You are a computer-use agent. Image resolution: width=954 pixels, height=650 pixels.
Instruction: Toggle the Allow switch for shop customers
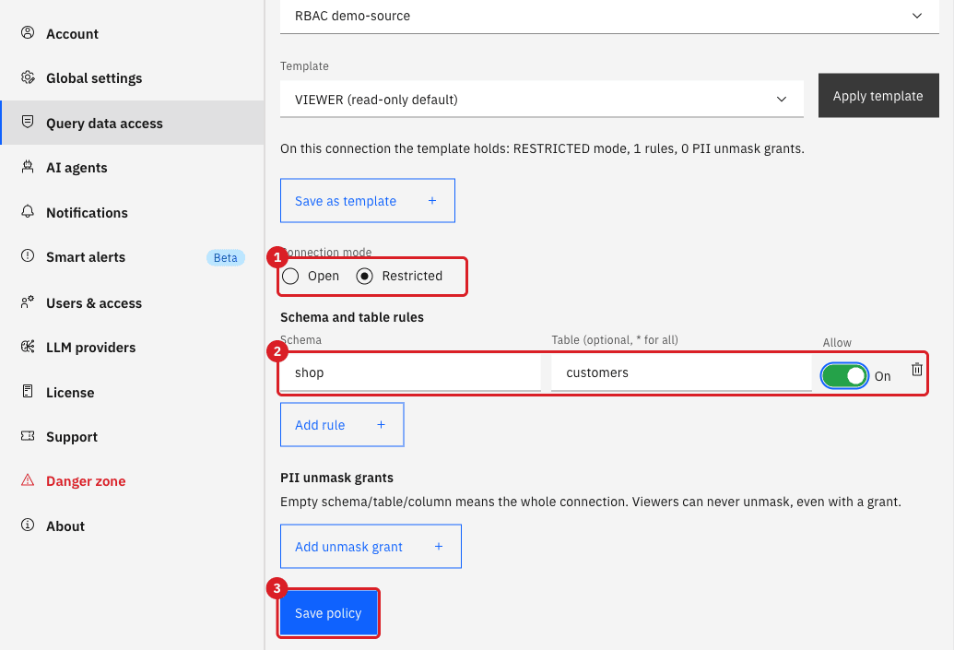(844, 375)
